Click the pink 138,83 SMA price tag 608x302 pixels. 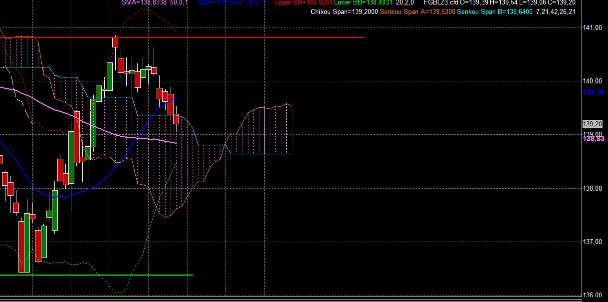[x=593, y=139]
